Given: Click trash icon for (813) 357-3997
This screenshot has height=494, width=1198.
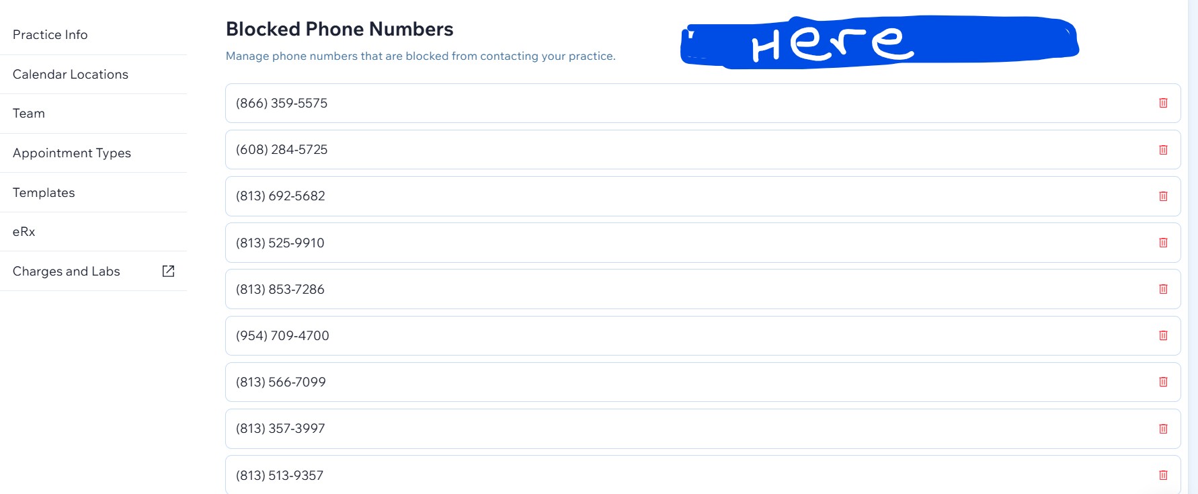Looking at the screenshot, I should 1163,429.
